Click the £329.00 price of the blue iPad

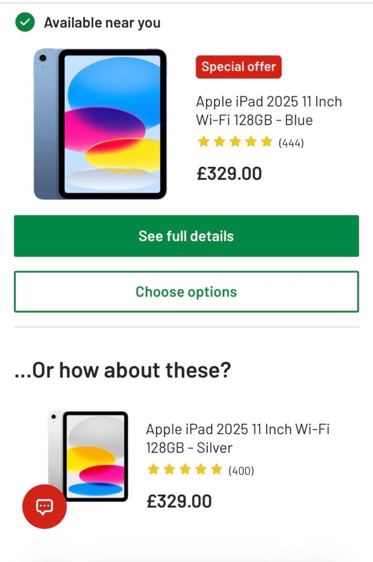click(x=229, y=173)
